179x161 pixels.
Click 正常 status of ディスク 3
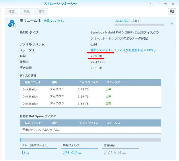(108, 104)
